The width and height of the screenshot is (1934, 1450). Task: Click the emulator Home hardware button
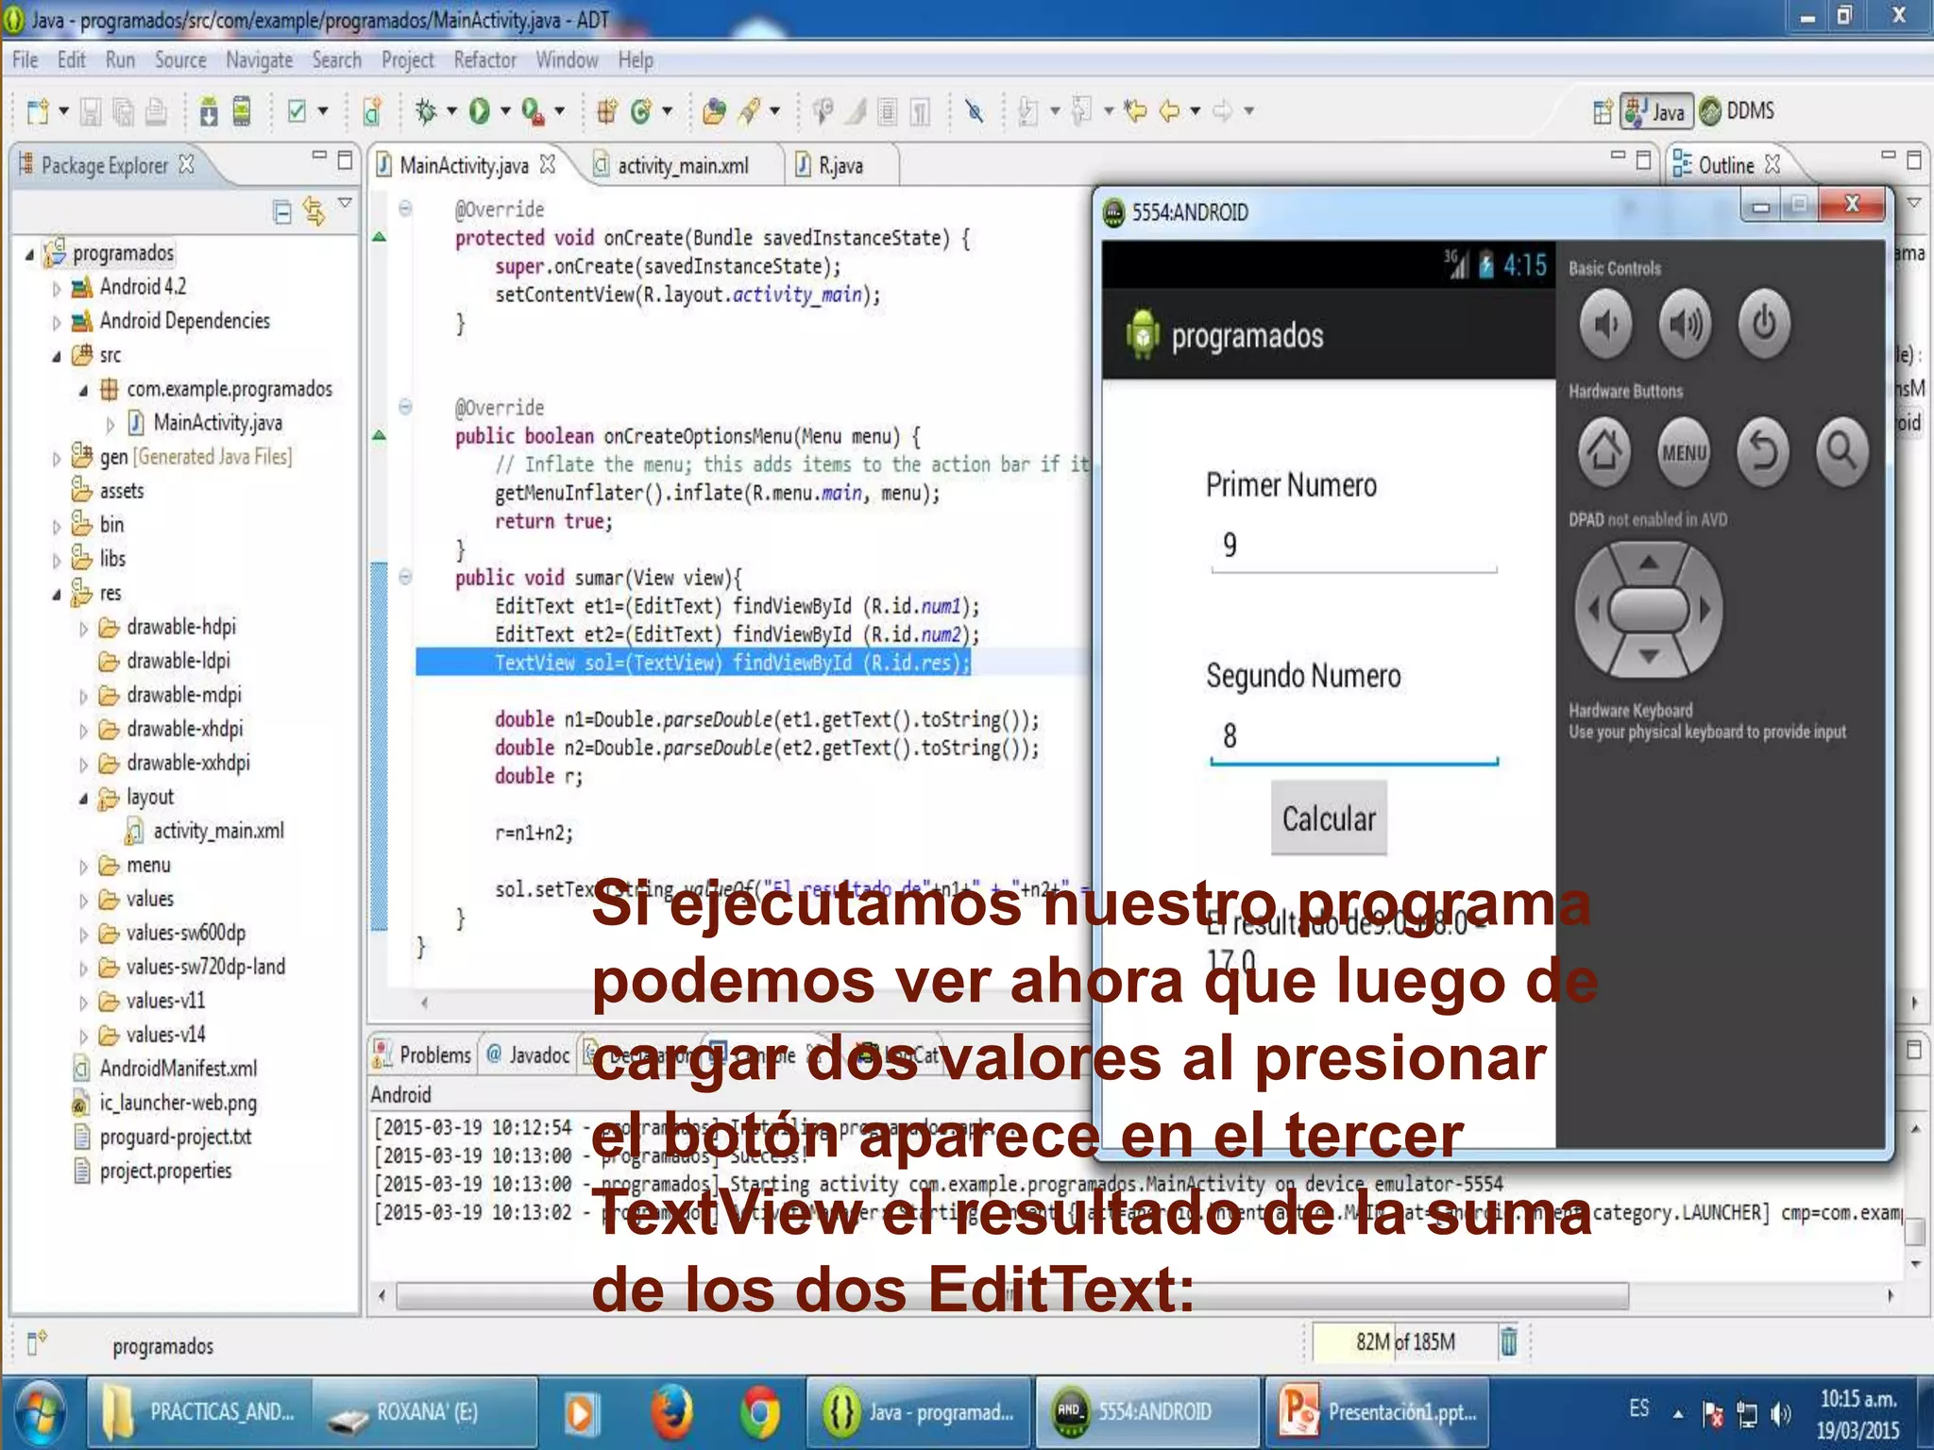1604,452
